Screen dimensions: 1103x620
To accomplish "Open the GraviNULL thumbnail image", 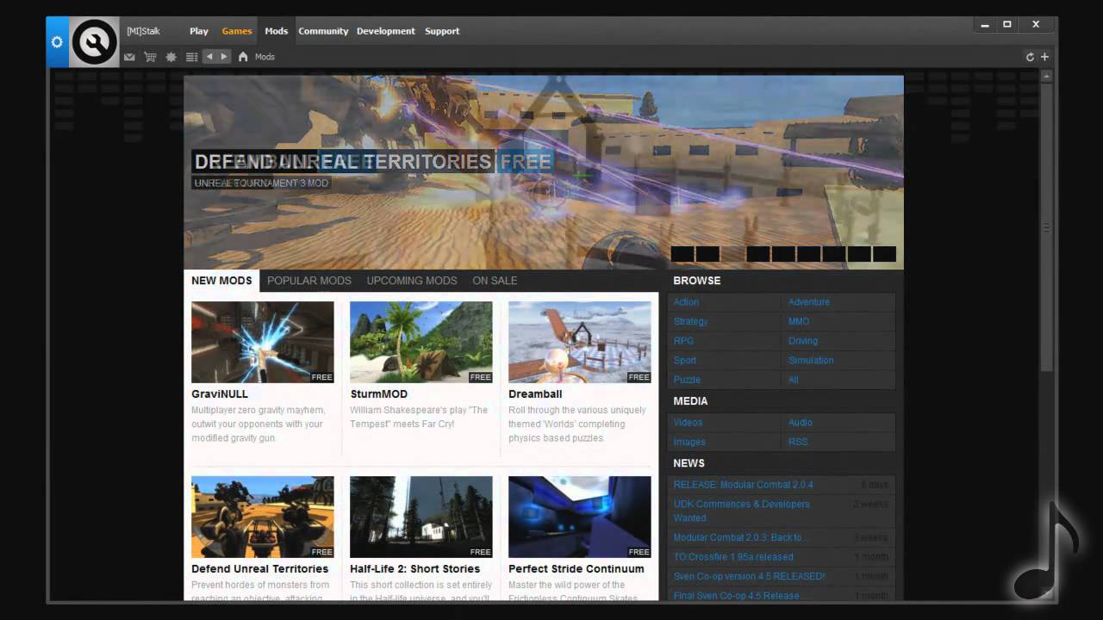I will tap(263, 342).
